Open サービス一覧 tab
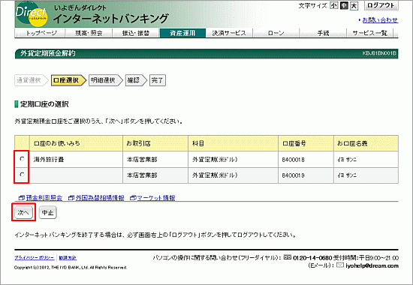 pyautogui.click(x=369, y=33)
